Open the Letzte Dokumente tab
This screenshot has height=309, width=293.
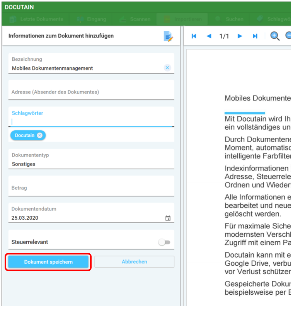coord(36,19)
